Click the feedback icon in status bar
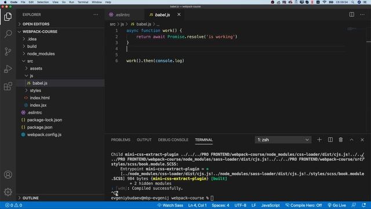 coord(354,205)
